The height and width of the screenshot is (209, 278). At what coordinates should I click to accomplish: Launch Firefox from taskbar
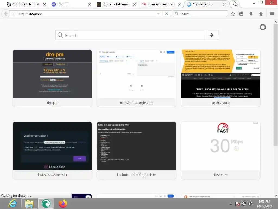pos(63,204)
